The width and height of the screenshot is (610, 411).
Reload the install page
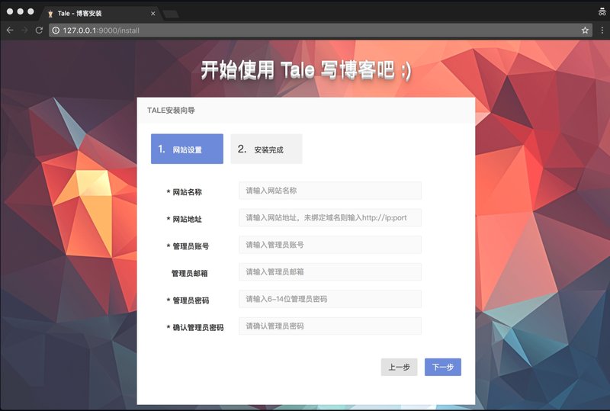click(39, 31)
